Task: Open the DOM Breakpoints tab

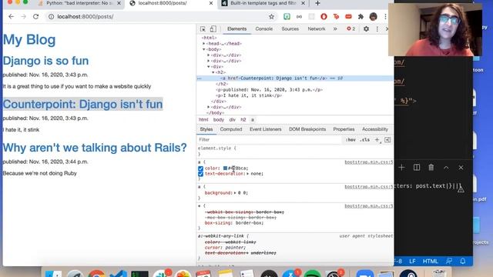Action: point(307,129)
